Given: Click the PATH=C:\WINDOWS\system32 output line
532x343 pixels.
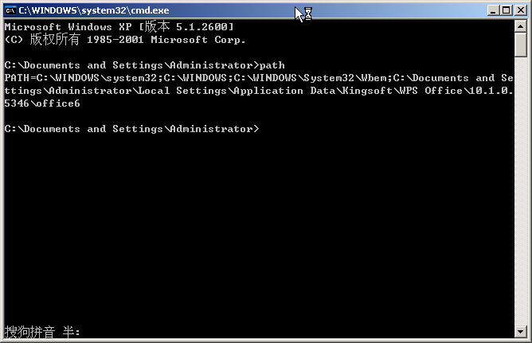Looking at the screenshot, I should click(80, 78).
